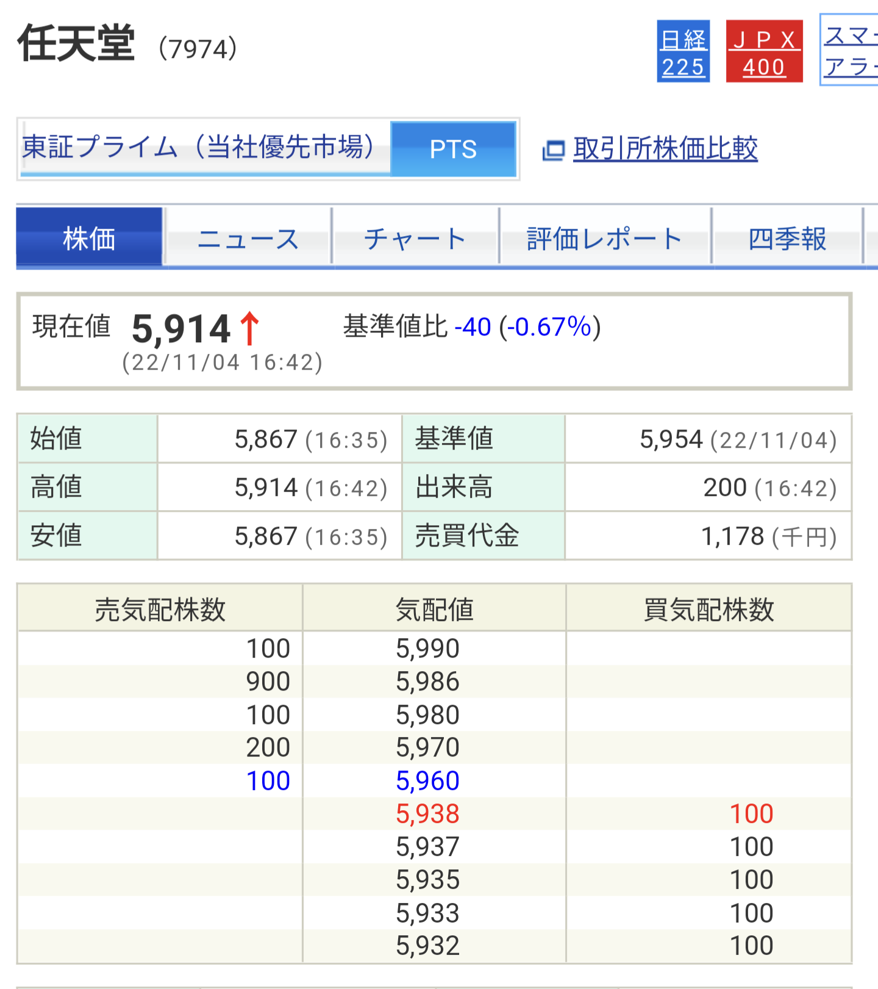Click the 基準値 value 5,954
The image size is (878, 989).
(x=671, y=439)
